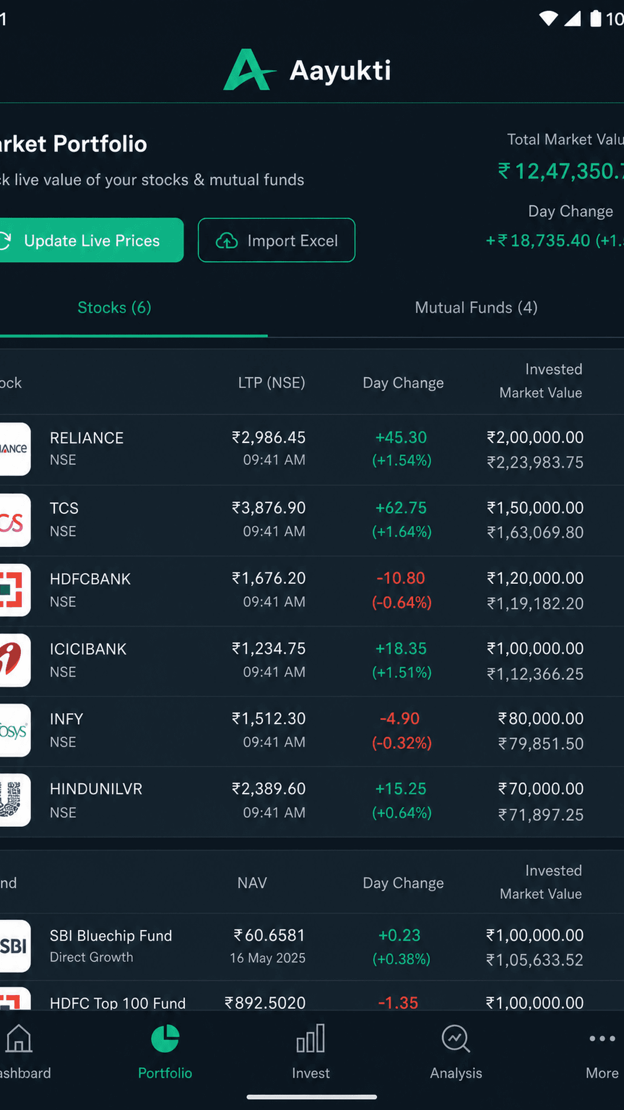This screenshot has height=1110, width=624.
Task: Open the Dashboard home icon
Action: (x=18, y=1038)
